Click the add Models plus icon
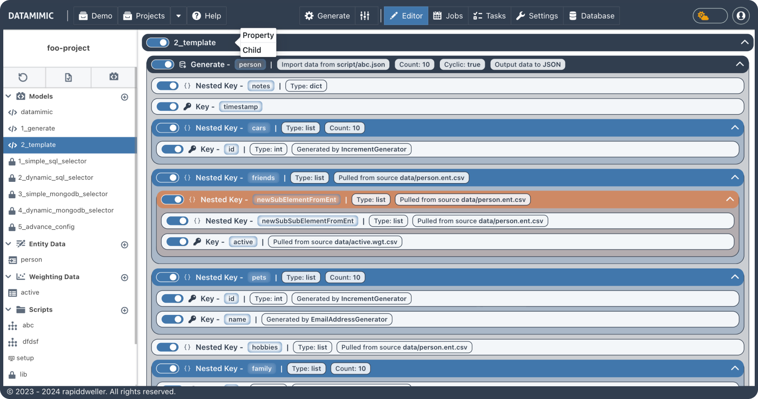The image size is (758, 399). coord(125,97)
